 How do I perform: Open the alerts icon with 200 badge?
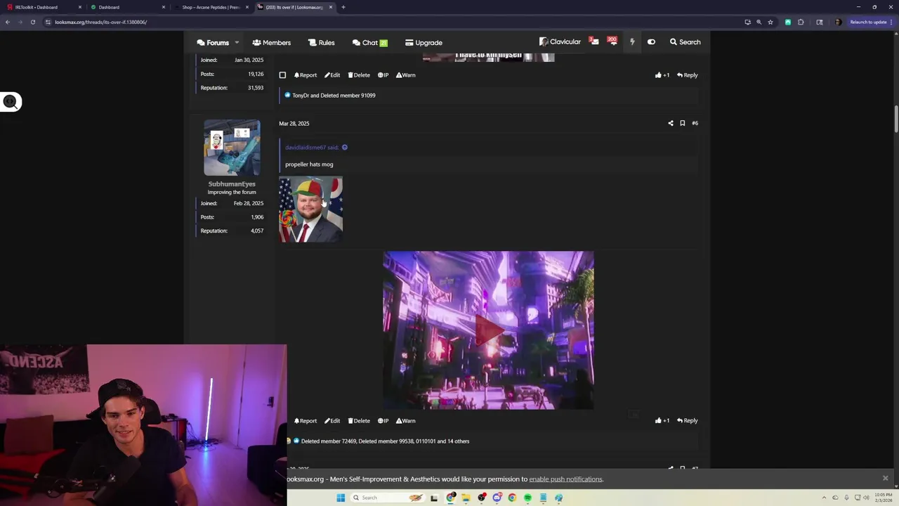click(x=612, y=41)
